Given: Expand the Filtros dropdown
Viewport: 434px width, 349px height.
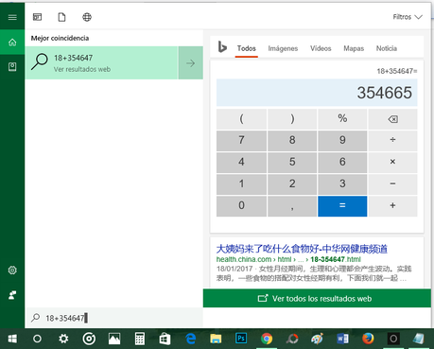Looking at the screenshot, I should pyautogui.click(x=408, y=17).
